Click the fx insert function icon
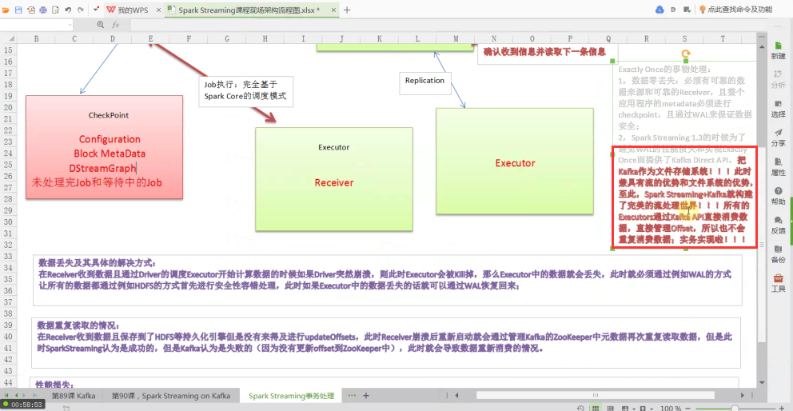Screen dimensions: 793x411 [x=115, y=24]
